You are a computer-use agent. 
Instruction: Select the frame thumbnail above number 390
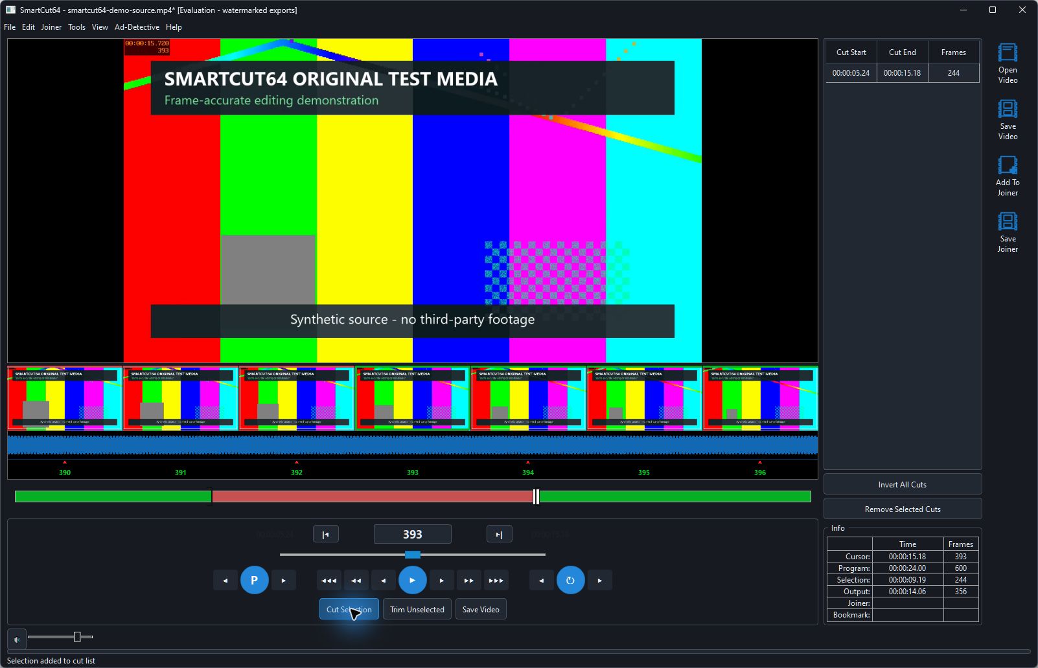click(65, 399)
